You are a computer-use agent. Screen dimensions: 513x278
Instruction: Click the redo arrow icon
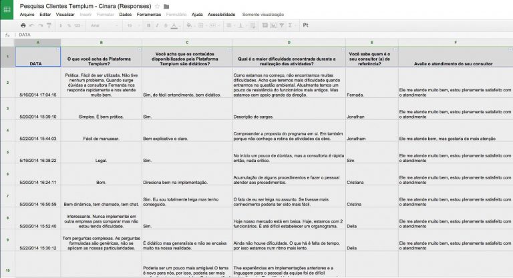click(x=40, y=25)
